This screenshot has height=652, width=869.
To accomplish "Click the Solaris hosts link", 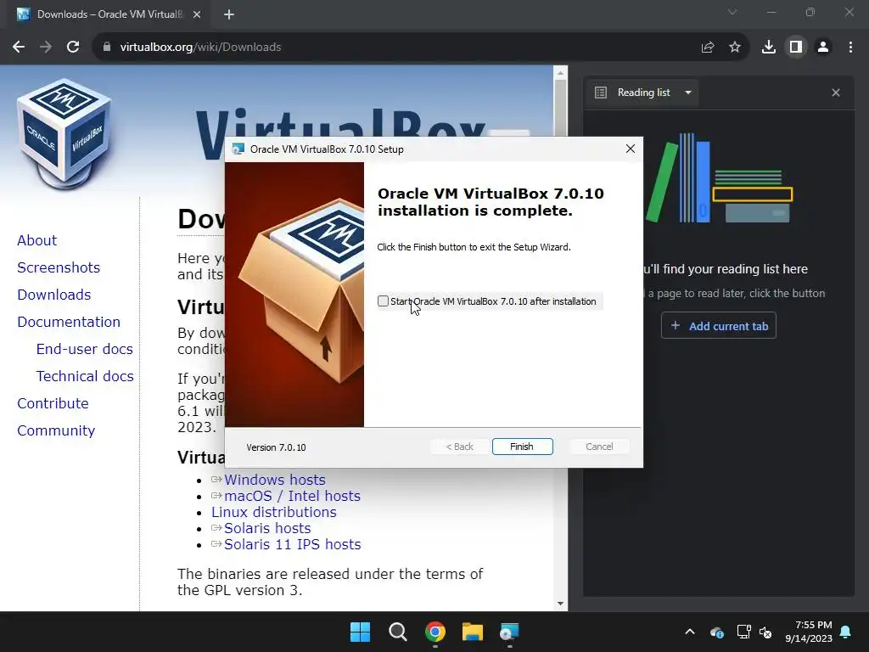I will pos(267,528).
